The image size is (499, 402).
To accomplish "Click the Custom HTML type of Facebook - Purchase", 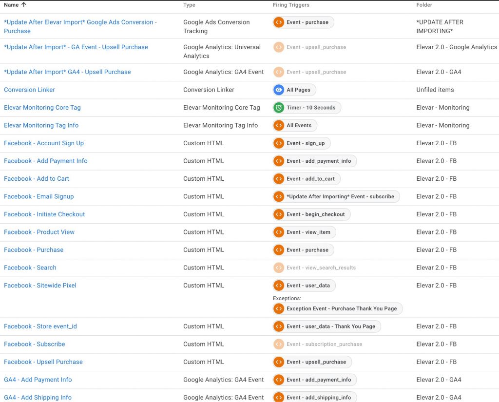I will [x=204, y=250].
